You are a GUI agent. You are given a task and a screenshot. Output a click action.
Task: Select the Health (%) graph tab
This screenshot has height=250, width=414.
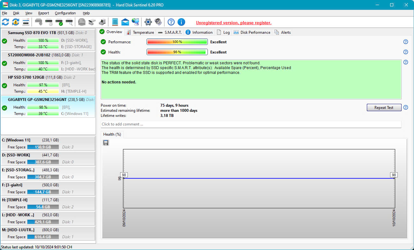[112, 134]
